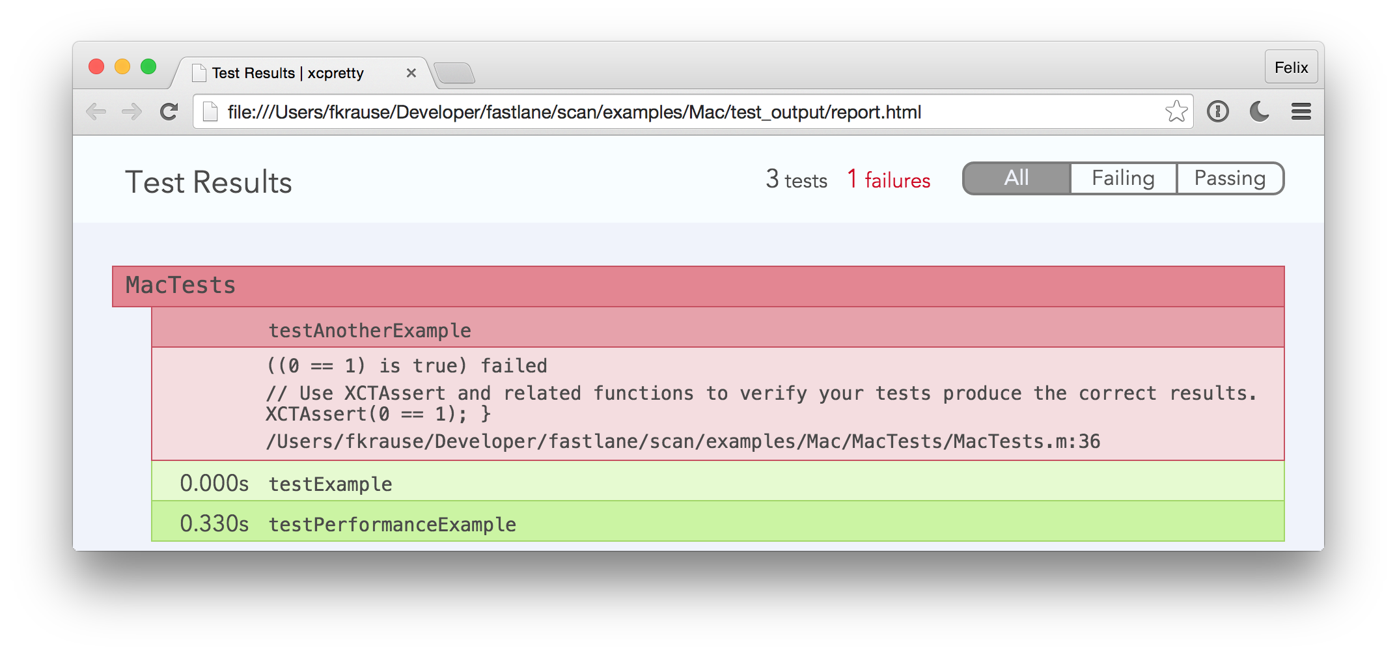Click inside the address bar URL field

point(573,111)
